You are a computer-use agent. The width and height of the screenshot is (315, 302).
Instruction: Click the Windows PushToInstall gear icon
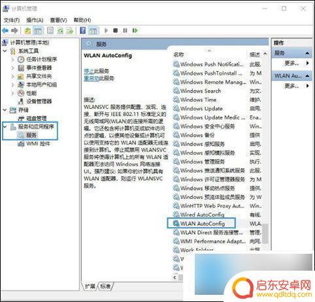[x=176, y=73]
